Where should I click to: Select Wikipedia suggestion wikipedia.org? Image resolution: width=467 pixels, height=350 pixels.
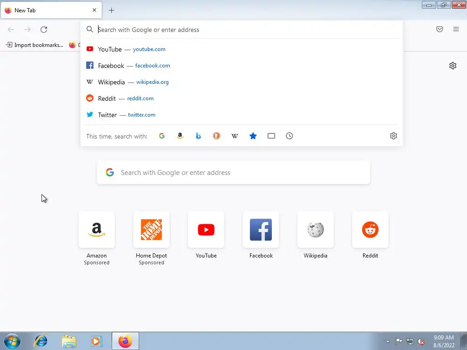(x=242, y=82)
